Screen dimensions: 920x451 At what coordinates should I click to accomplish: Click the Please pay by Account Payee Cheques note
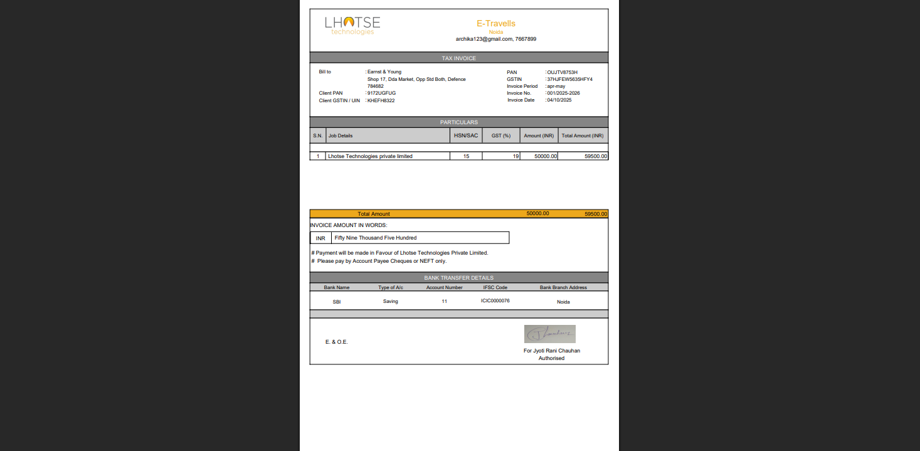click(x=379, y=261)
